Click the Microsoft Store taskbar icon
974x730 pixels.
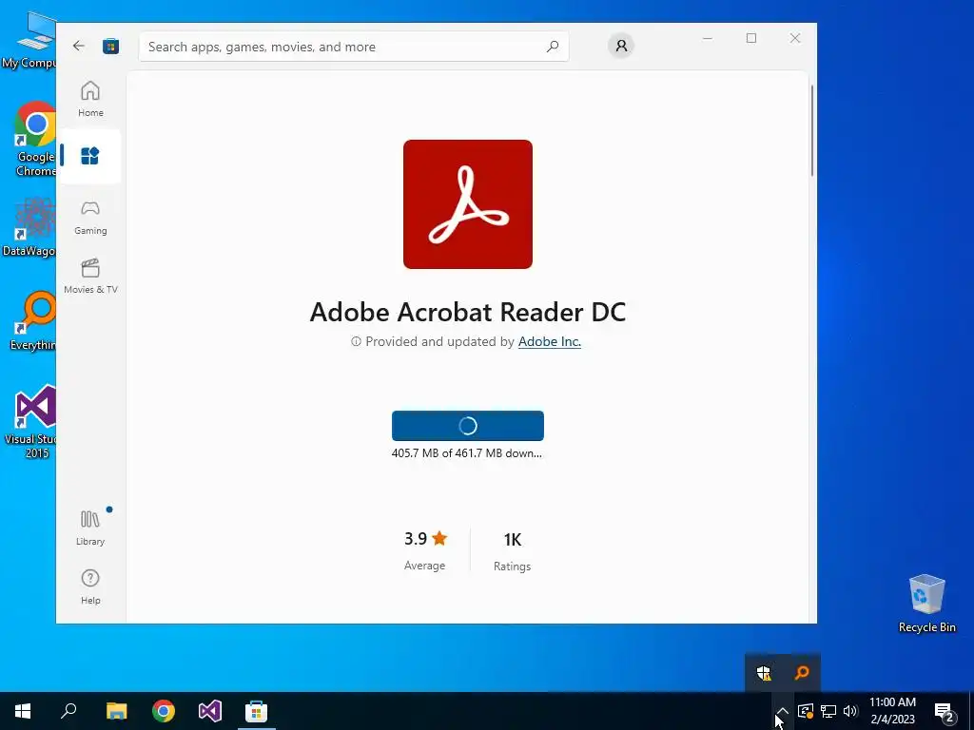tap(257, 711)
